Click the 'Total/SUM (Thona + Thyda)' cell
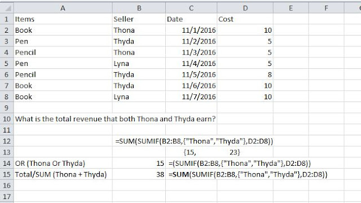 pyautogui.click(x=63, y=174)
